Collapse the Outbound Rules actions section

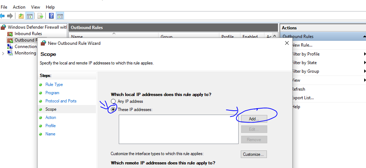(364, 37)
